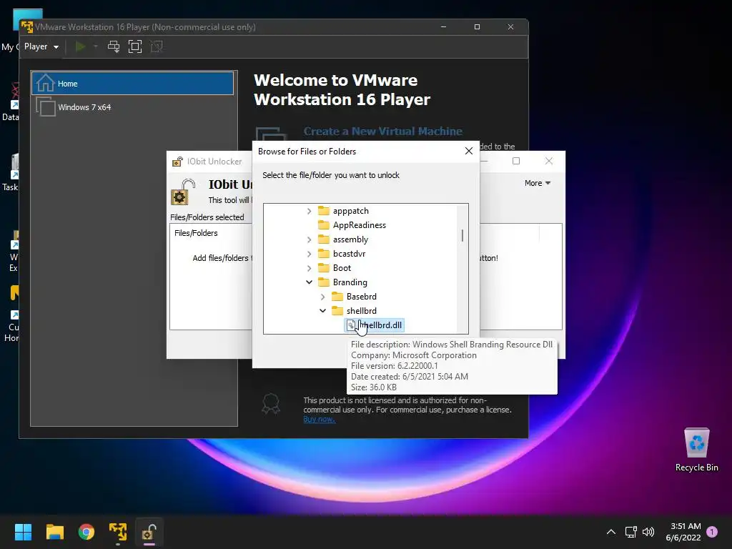Open the Windows Start menu
The height and width of the screenshot is (549, 732).
(23, 532)
